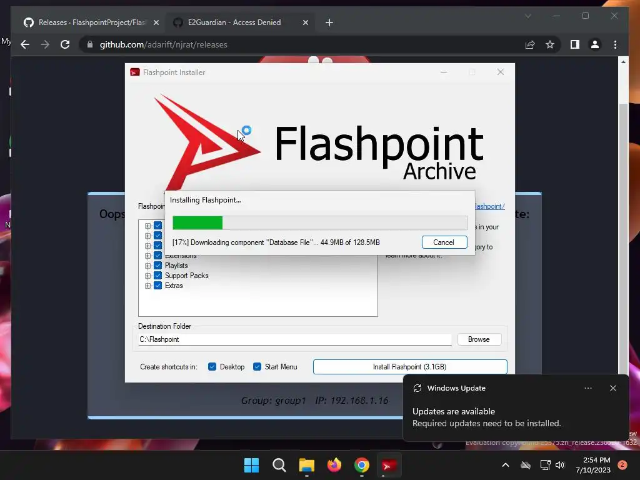The width and height of the screenshot is (640, 480).
Task: Expand the Playlists tree node
Action: click(147, 266)
